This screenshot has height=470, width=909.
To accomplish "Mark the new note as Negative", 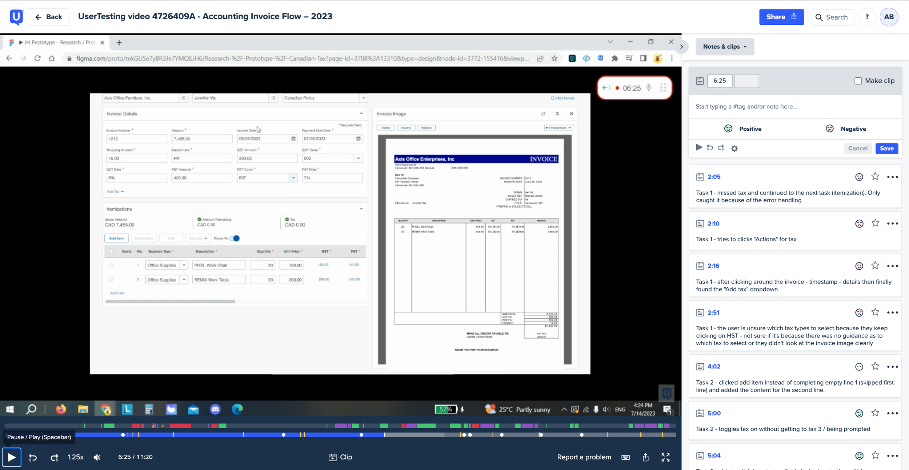I will click(846, 129).
